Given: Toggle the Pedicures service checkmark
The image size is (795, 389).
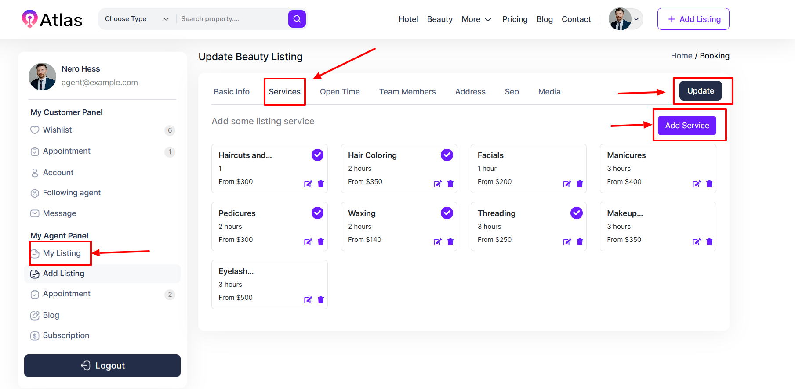Looking at the screenshot, I should click(x=317, y=213).
